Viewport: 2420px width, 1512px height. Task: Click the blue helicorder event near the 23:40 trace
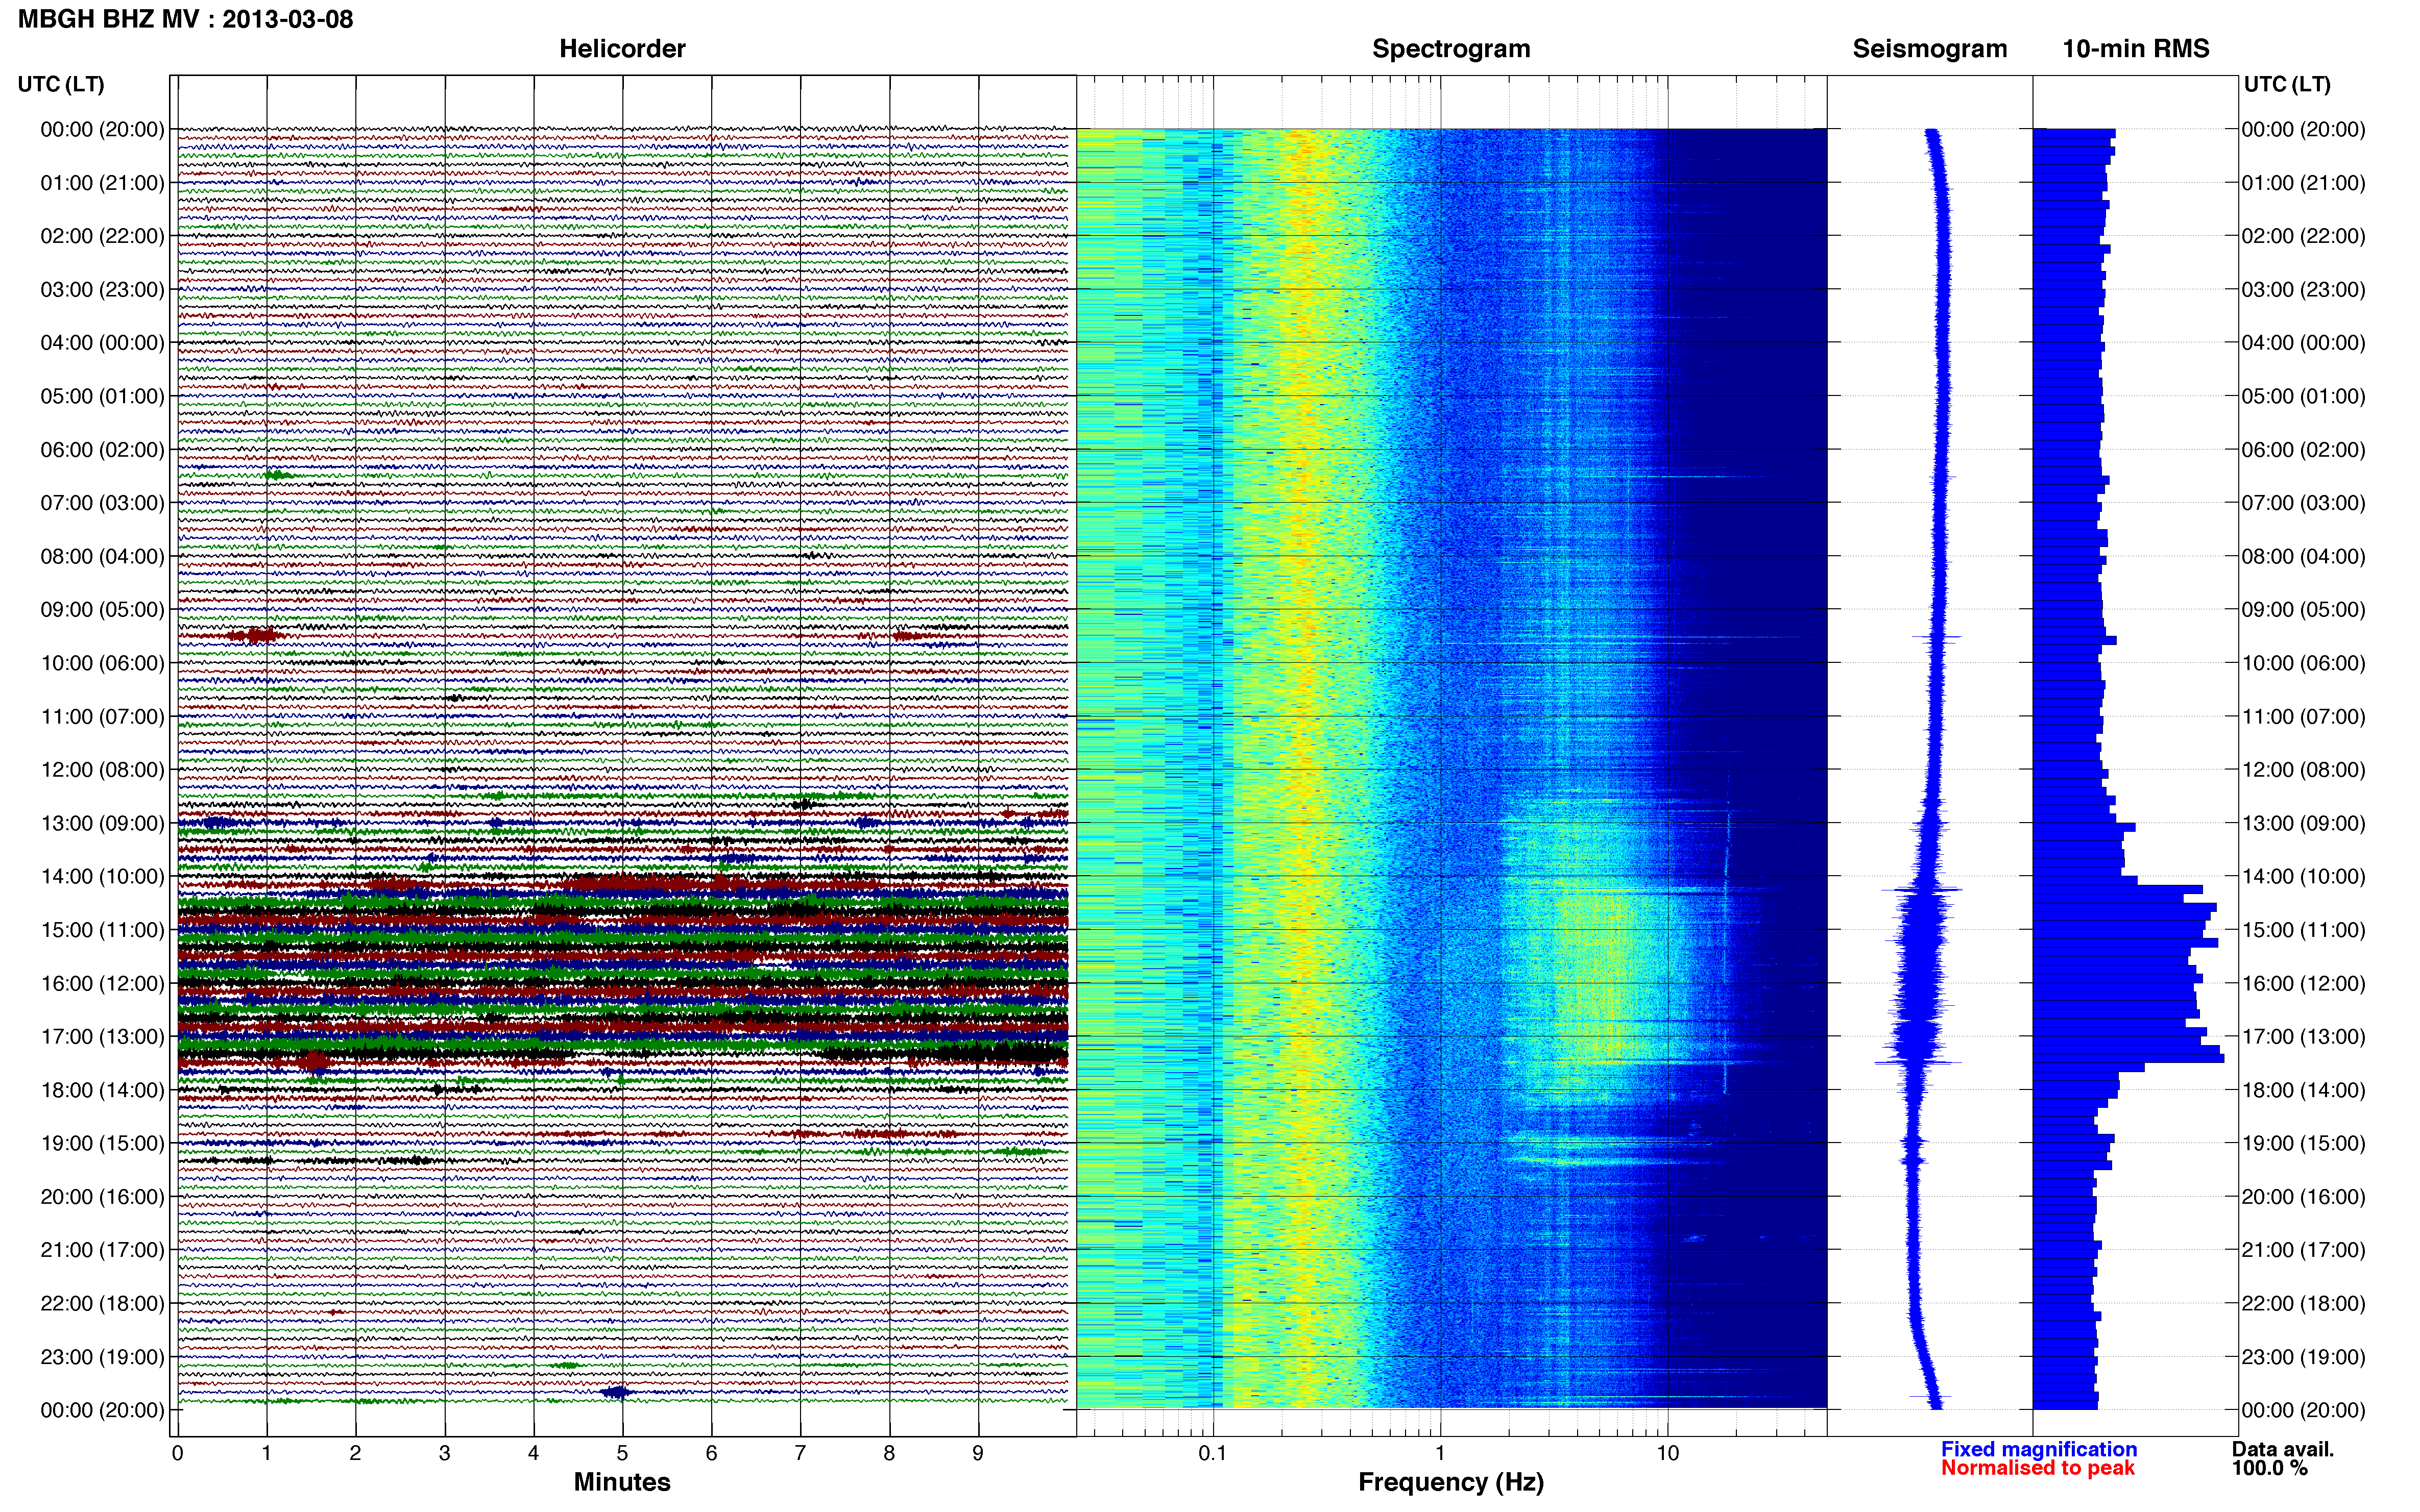tap(617, 1392)
